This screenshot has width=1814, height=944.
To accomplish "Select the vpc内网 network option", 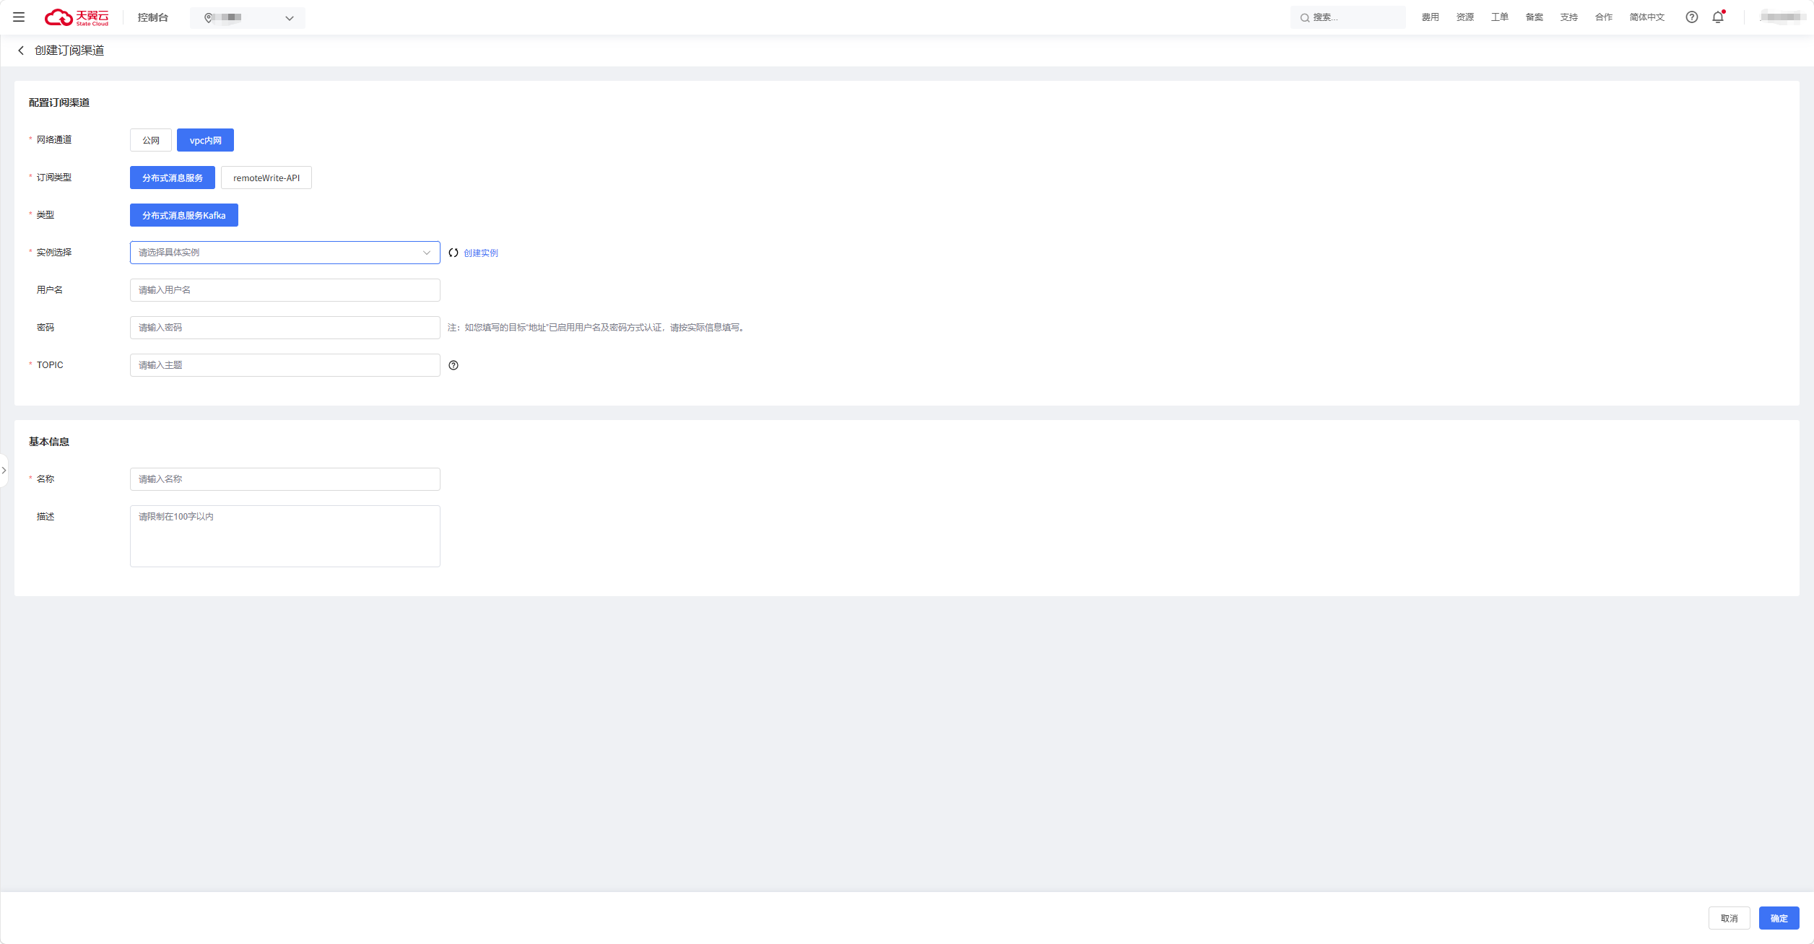I will 205,140.
